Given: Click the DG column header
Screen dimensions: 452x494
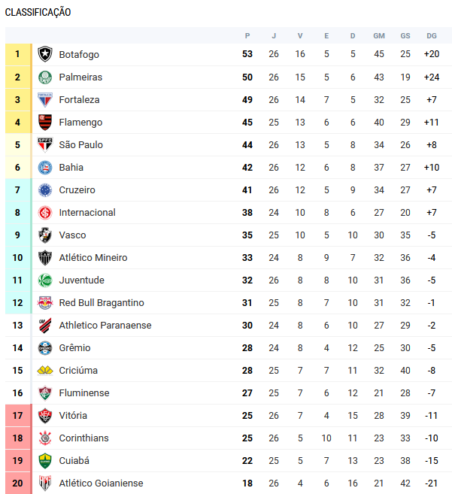Looking at the screenshot, I should tap(431, 36).
